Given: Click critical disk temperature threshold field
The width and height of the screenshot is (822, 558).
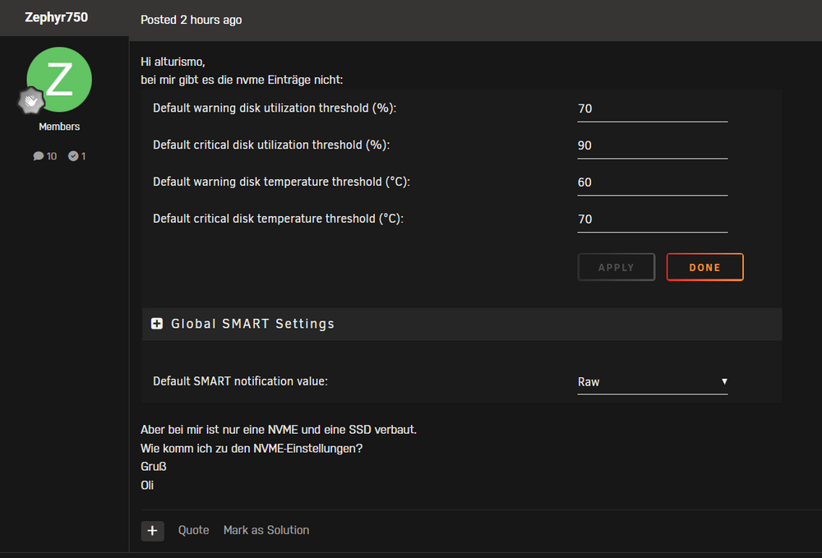Looking at the screenshot, I should 652,219.
